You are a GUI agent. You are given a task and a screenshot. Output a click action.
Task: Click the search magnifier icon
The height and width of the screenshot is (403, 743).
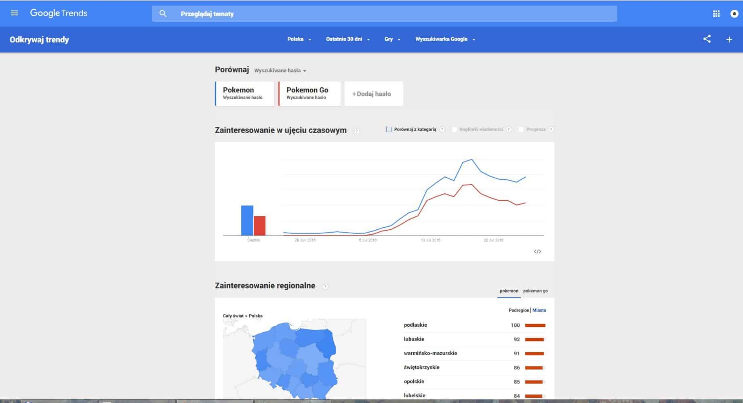pyautogui.click(x=163, y=14)
